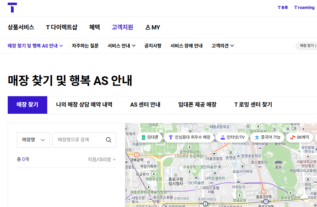Open the T 다이렉트샵 menu
The width and height of the screenshot is (317, 207).
pyautogui.click(x=62, y=27)
